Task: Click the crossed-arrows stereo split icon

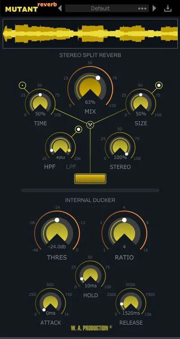Action: pos(90,125)
